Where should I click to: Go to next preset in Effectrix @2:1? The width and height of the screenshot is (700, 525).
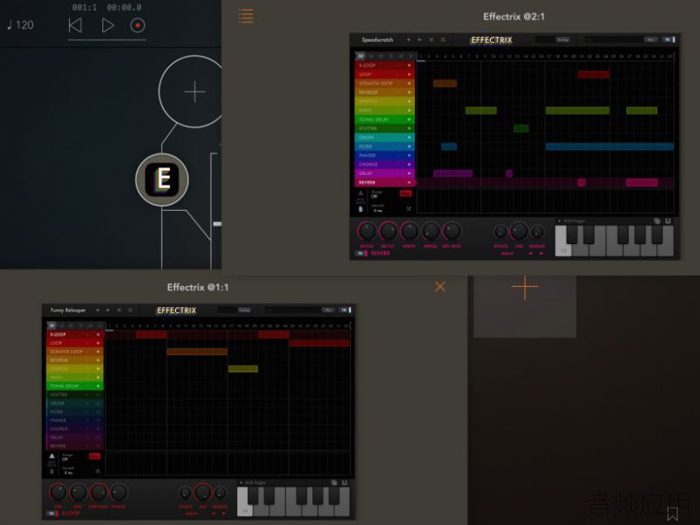pyautogui.click(x=420, y=39)
